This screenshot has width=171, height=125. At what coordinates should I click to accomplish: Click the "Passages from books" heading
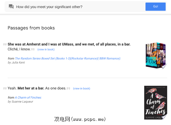[31, 28]
